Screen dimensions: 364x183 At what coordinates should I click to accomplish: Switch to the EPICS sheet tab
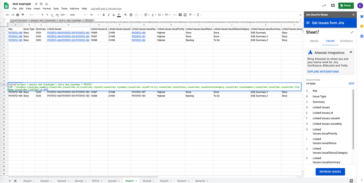97,181
